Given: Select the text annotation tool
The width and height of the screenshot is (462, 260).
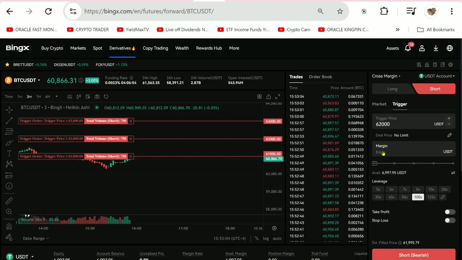Looking at the screenshot, I should [x=9, y=153].
